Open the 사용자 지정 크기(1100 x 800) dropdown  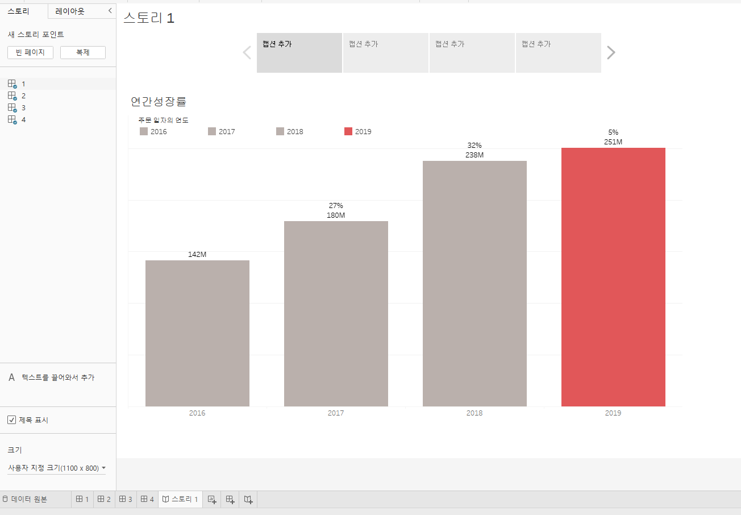[57, 468]
